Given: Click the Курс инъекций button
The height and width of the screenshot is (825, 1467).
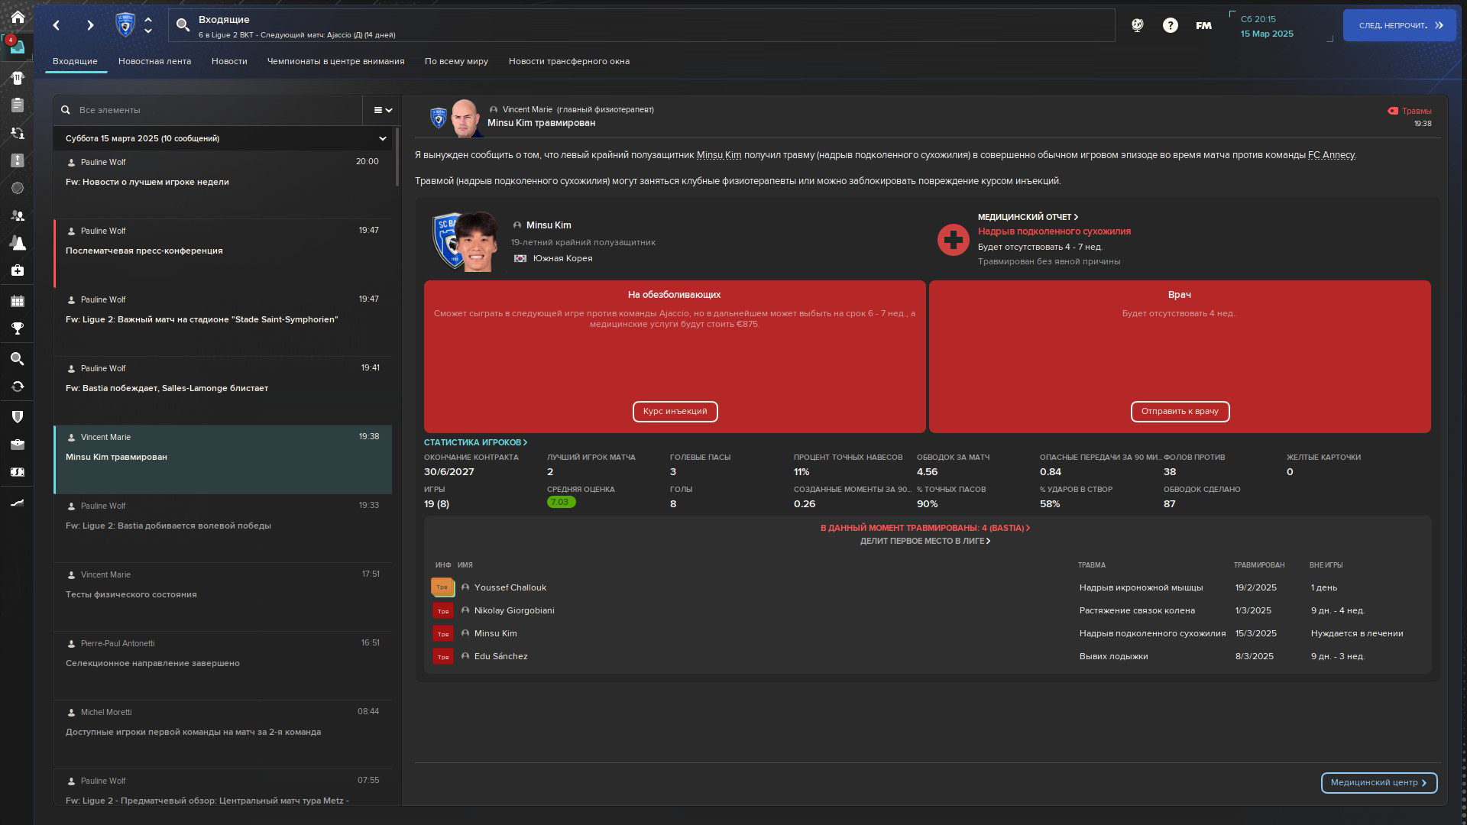Looking at the screenshot, I should [x=675, y=411].
